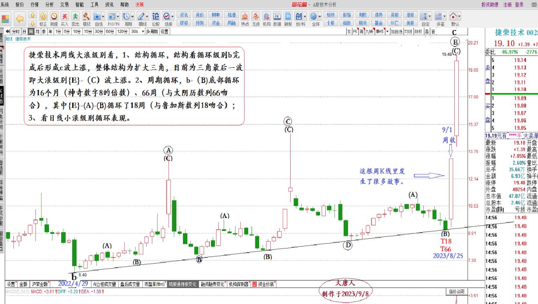Open the 工具 menu
Image resolution: width=538 pixels, height=304 pixels.
[95, 4]
